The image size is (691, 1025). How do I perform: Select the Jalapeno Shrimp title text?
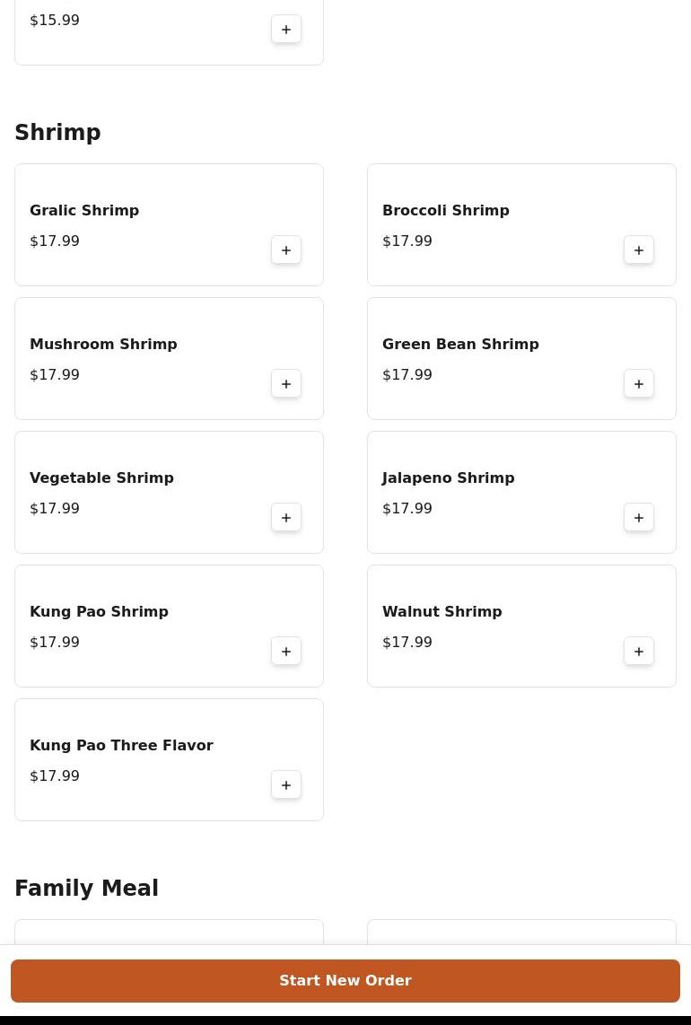pyautogui.click(x=449, y=477)
